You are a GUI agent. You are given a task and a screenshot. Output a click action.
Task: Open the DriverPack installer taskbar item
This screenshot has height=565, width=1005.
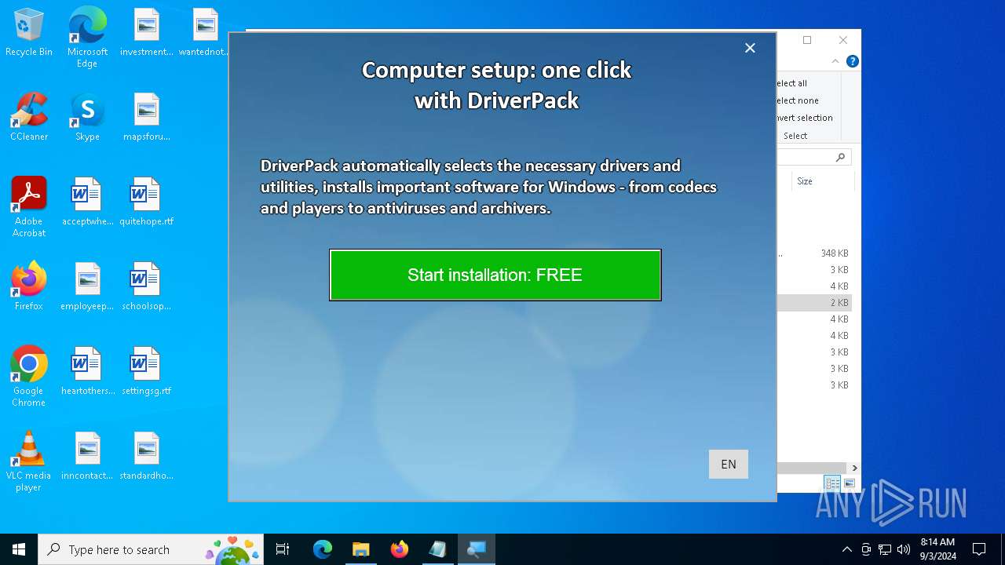tap(477, 549)
